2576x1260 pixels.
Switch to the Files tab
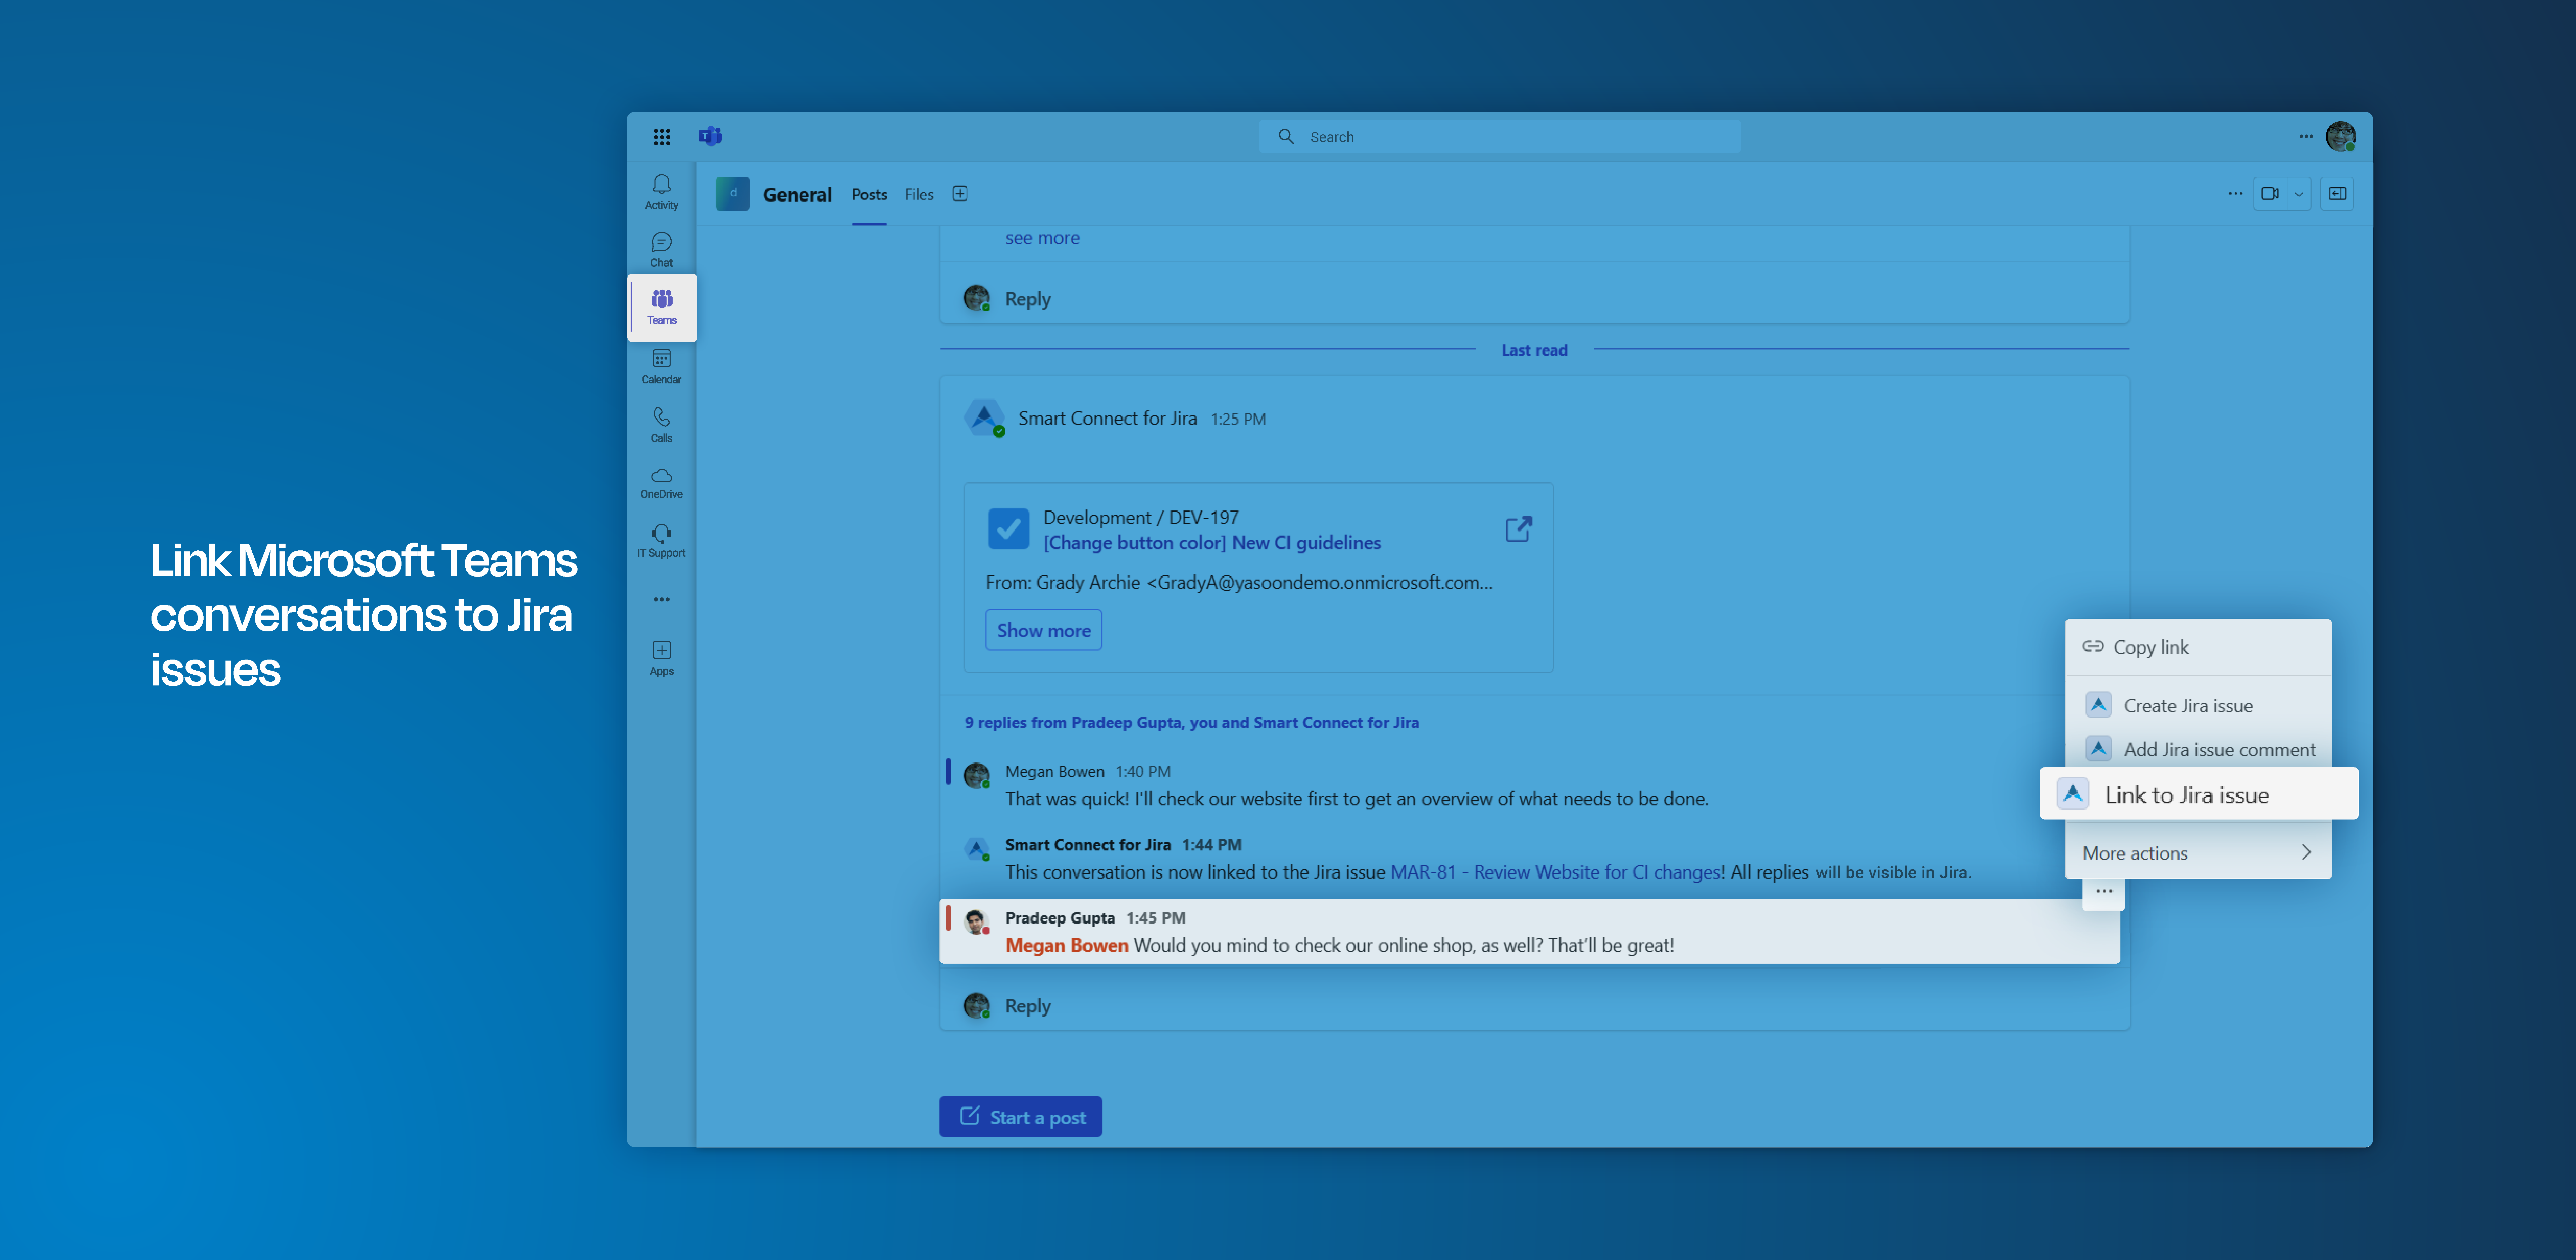(x=918, y=194)
